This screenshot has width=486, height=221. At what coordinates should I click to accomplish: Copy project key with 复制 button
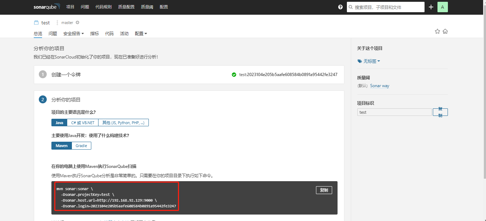440,112
